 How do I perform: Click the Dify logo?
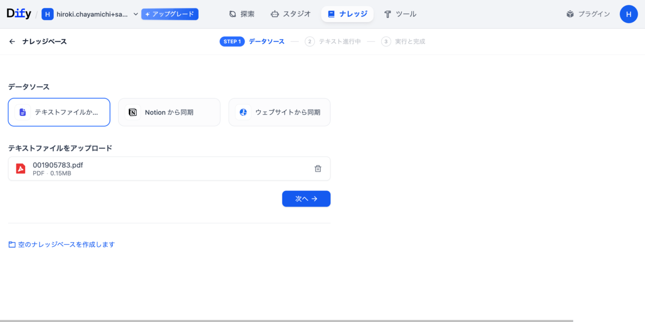coord(18,13)
